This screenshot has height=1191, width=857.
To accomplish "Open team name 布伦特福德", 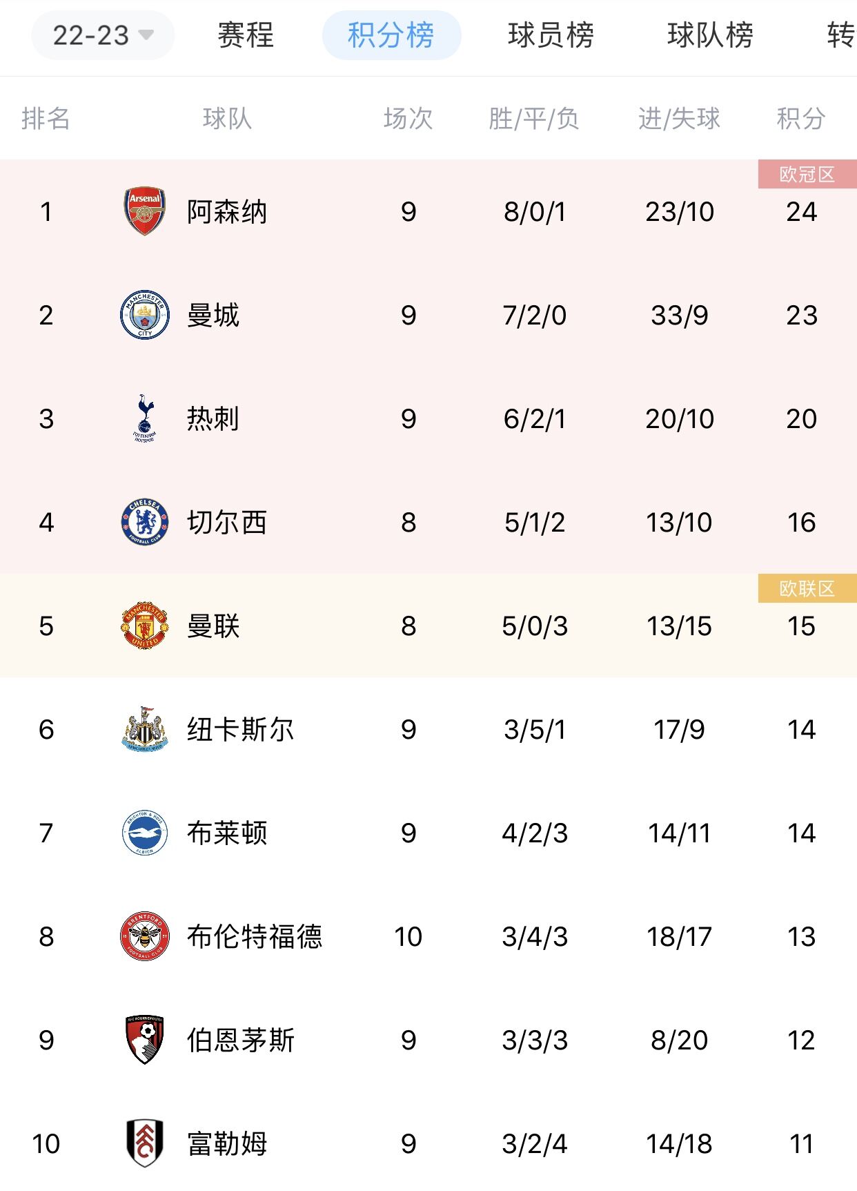I will [x=255, y=936].
